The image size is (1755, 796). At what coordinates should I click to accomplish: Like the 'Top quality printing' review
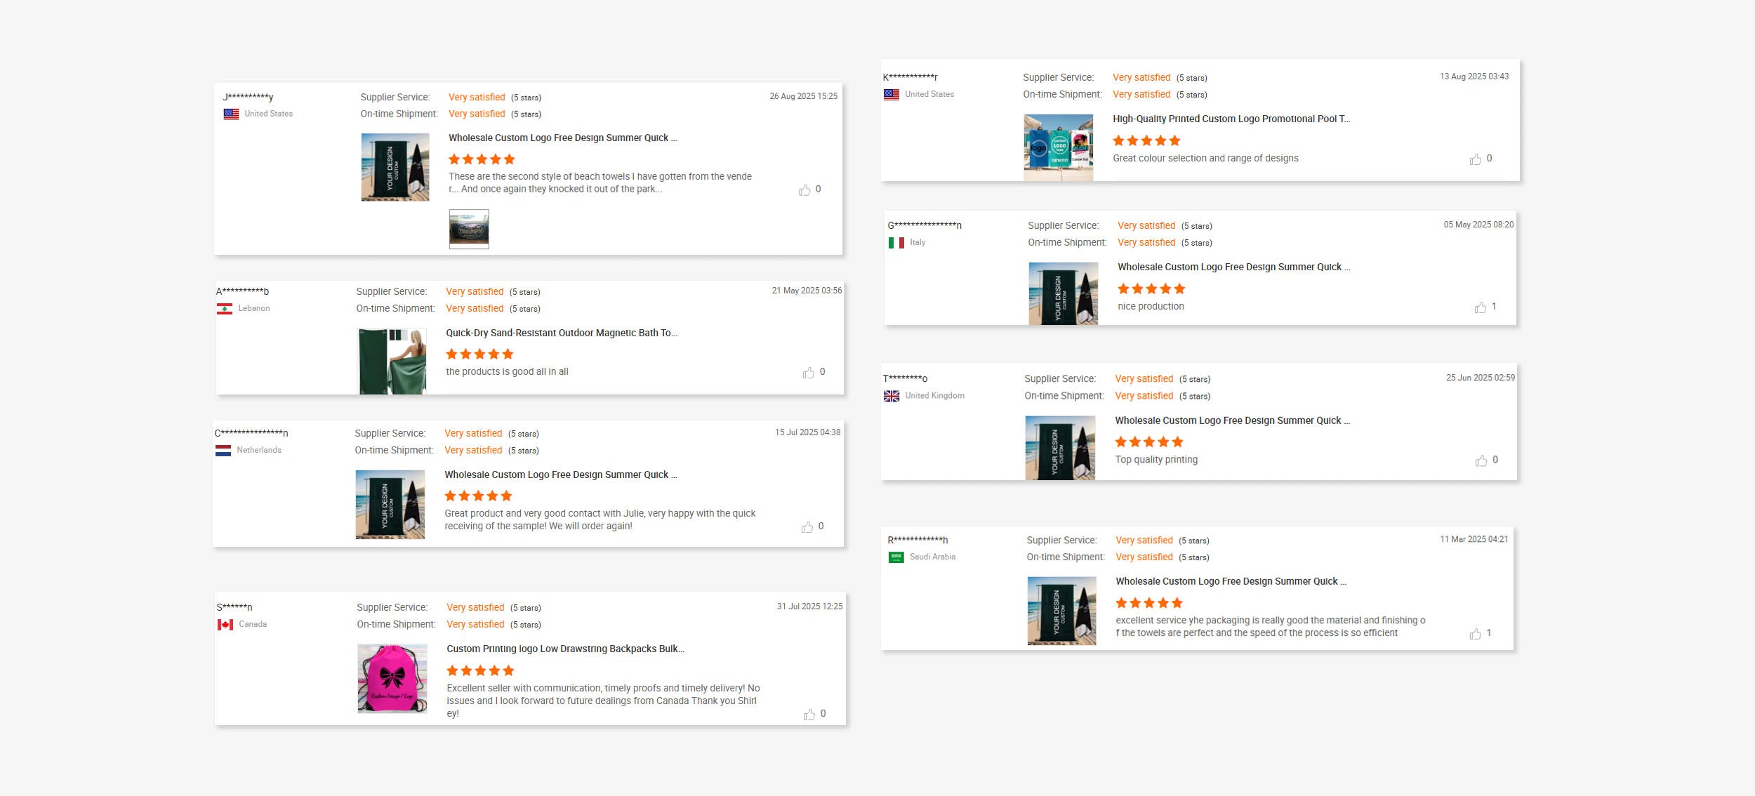(1481, 460)
